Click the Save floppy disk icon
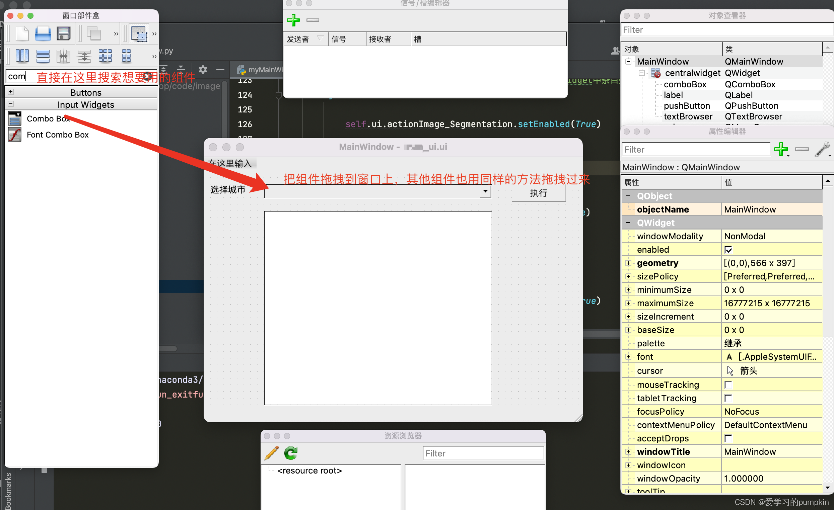Screen dimensions: 834x510 (x=63, y=33)
